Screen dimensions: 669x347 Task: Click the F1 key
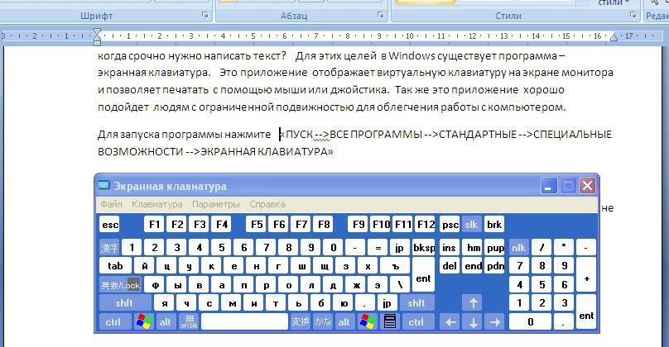pyautogui.click(x=155, y=225)
